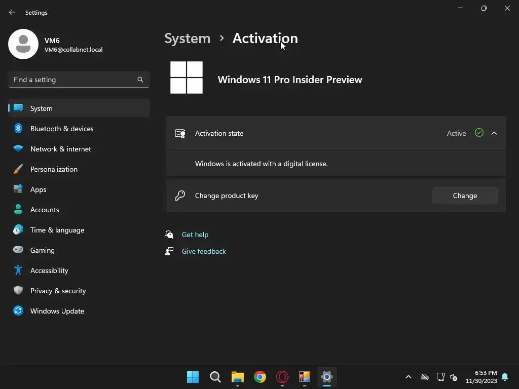
Task: Open the Get help link
Action: (195, 235)
